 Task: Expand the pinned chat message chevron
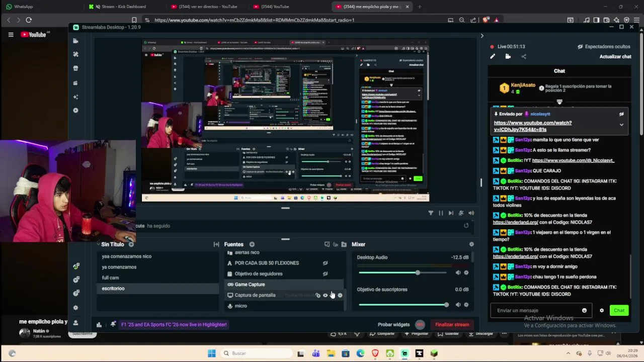(x=621, y=125)
